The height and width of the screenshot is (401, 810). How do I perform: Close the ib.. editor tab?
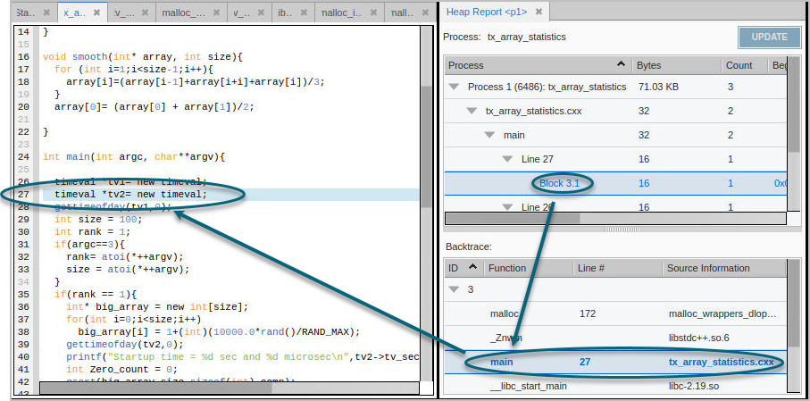coord(305,13)
